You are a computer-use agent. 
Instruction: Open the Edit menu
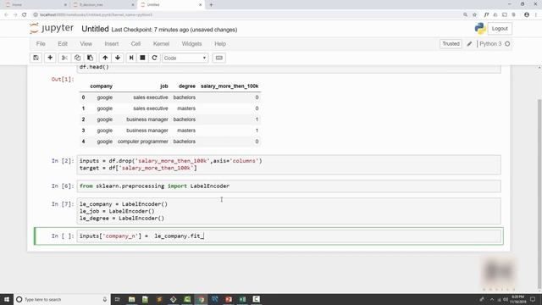[63, 44]
